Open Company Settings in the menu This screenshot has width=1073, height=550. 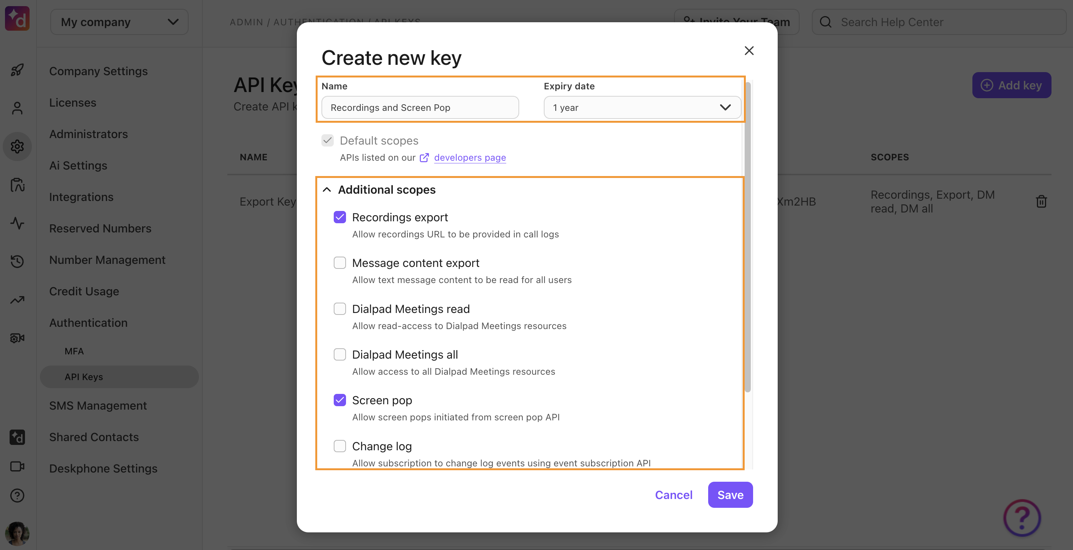point(98,71)
